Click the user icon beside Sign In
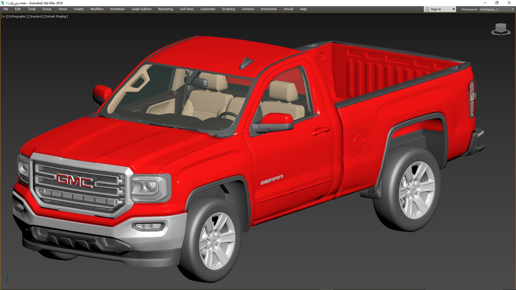 coord(427,9)
